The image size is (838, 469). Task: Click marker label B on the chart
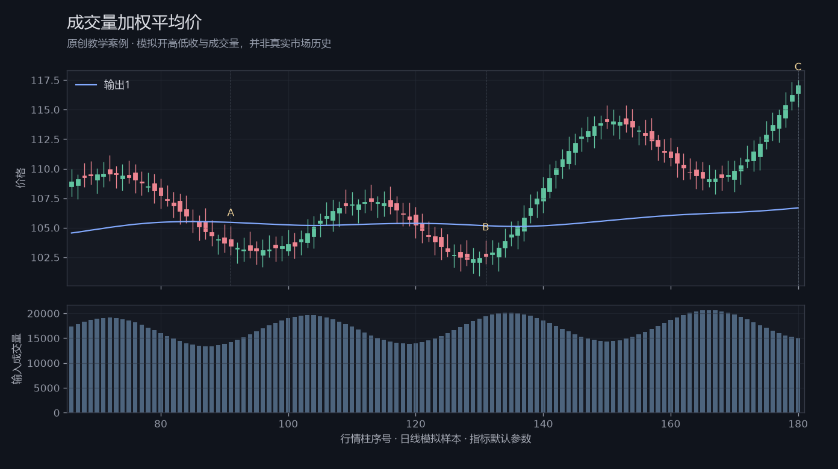pos(485,227)
